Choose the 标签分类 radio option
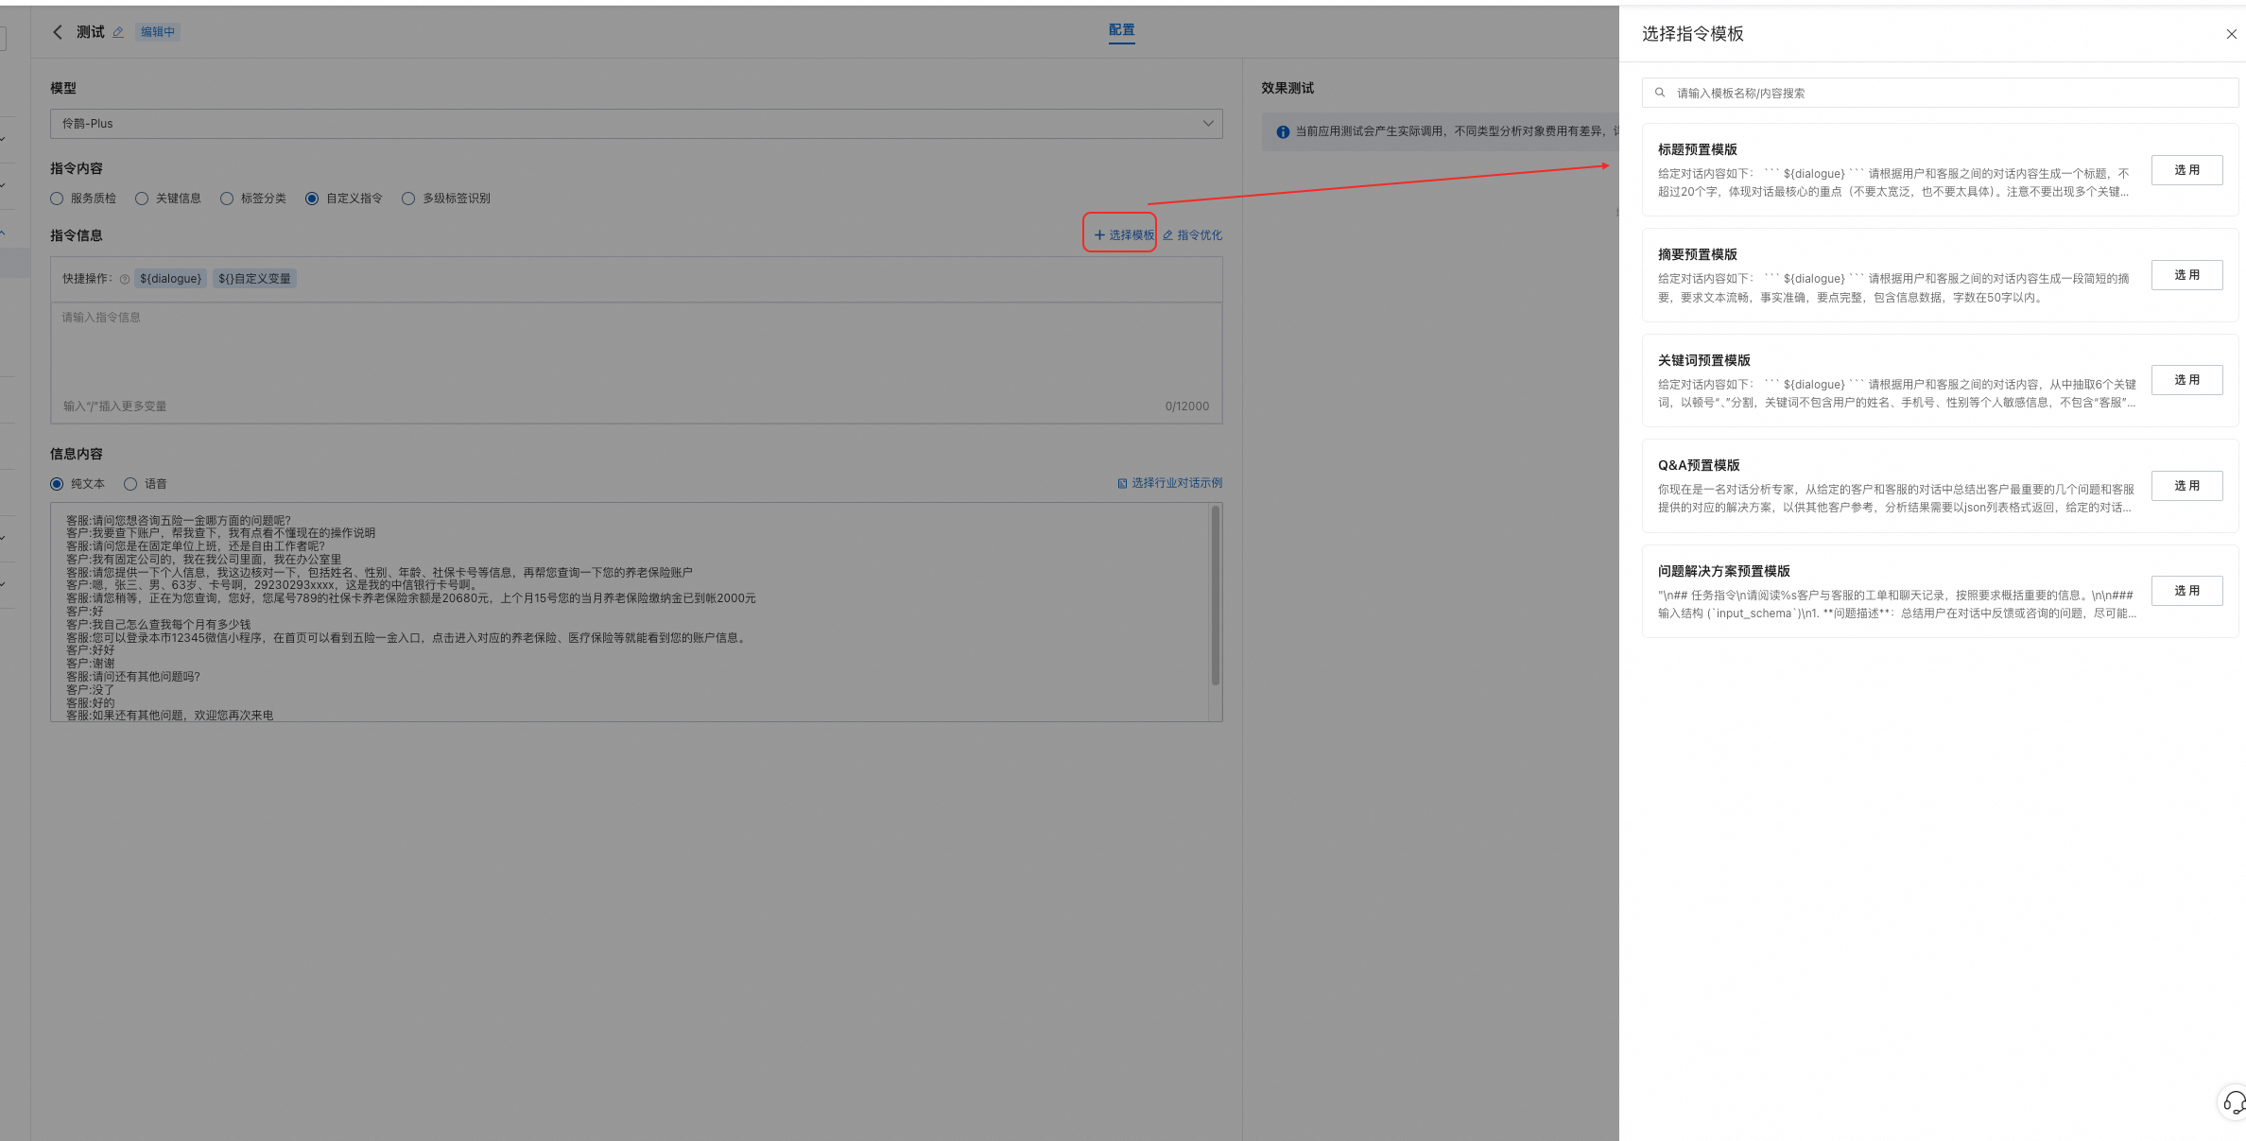Image resolution: width=2246 pixels, height=1141 pixels. (x=227, y=199)
